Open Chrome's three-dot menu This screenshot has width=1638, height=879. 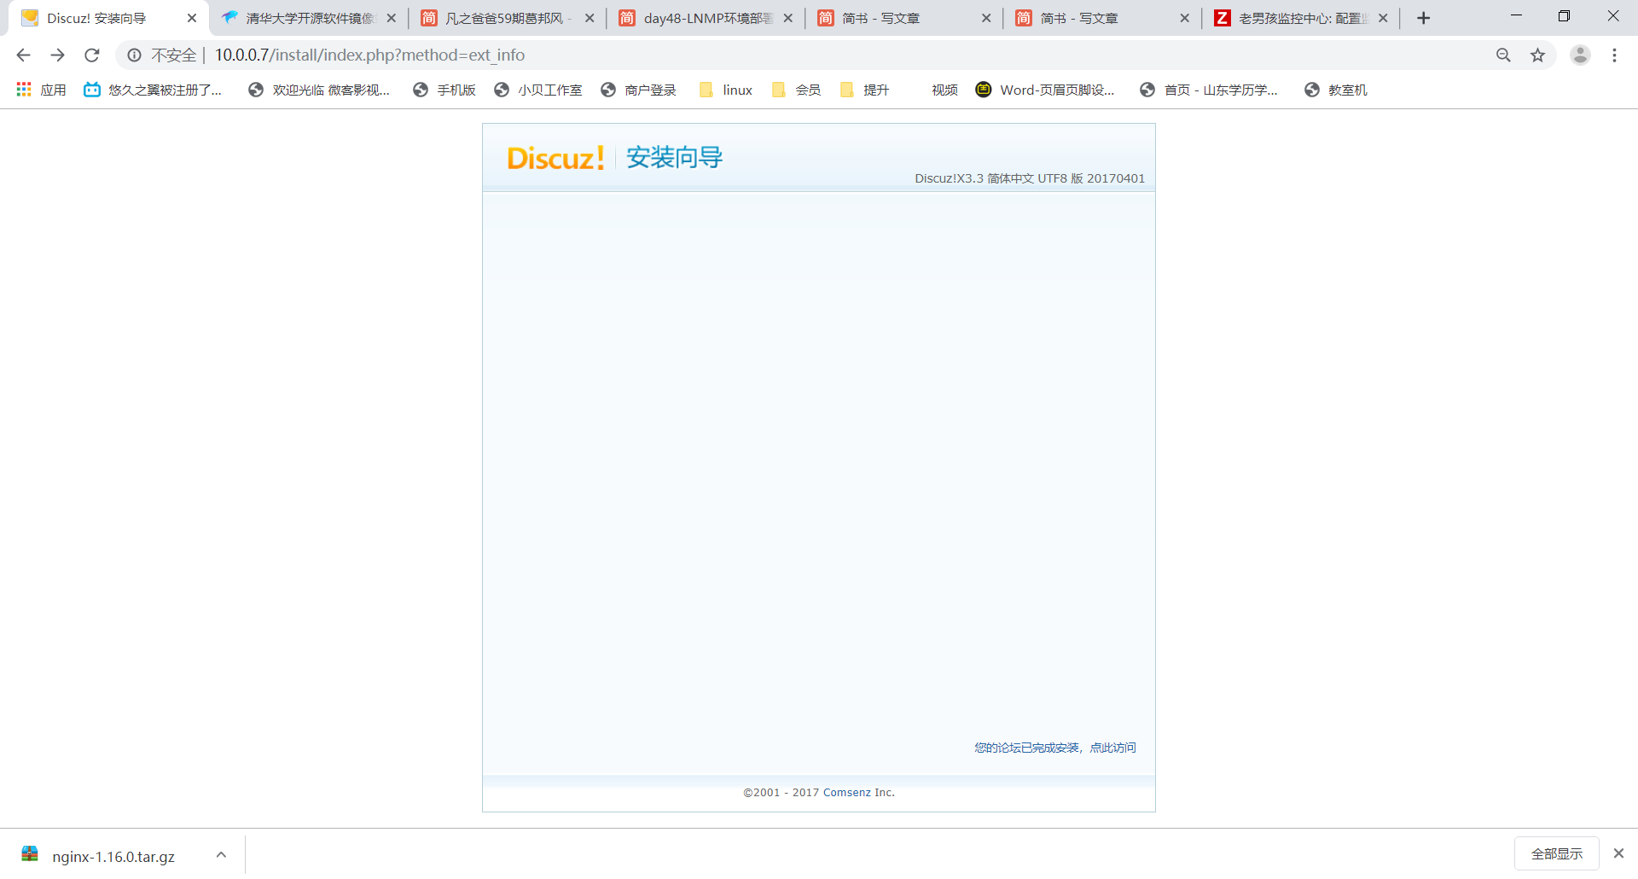(x=1614, y=55)
